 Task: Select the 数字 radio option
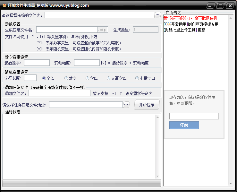pyautogui.click(x=71, y=78)
